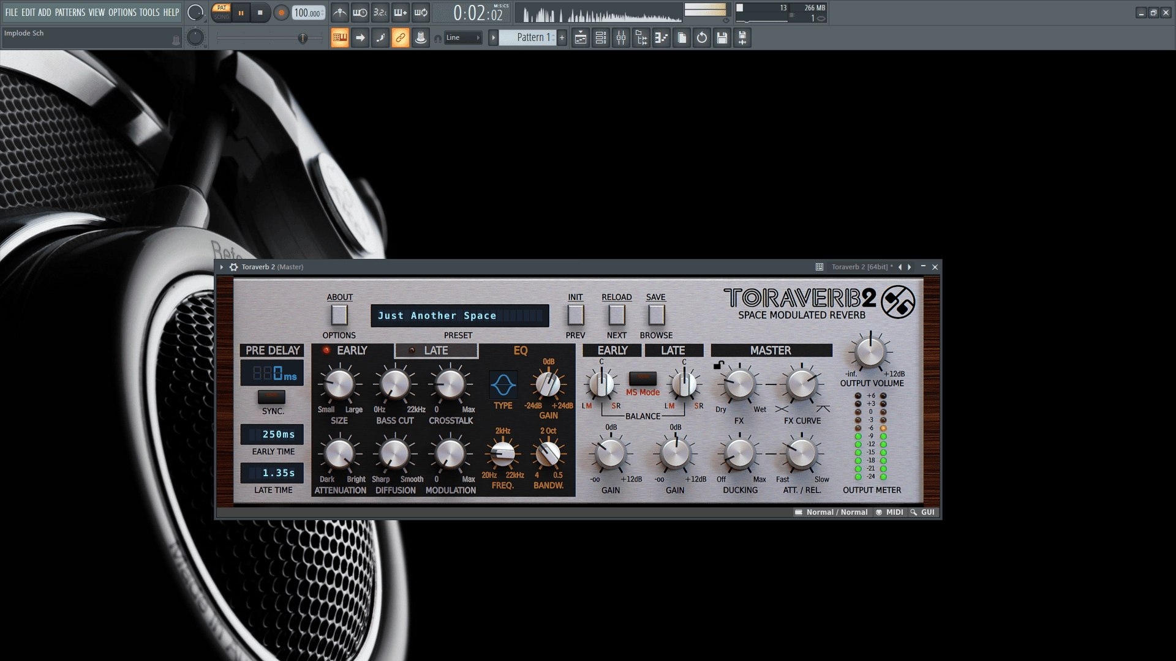
Task: Click the 1.35s LATE TIME display
Action: click(272, 473)
